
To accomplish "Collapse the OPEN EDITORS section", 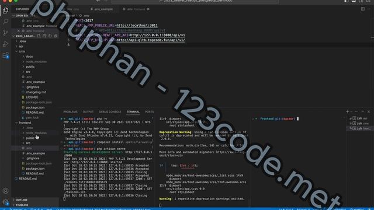I will tap(24, 16).
